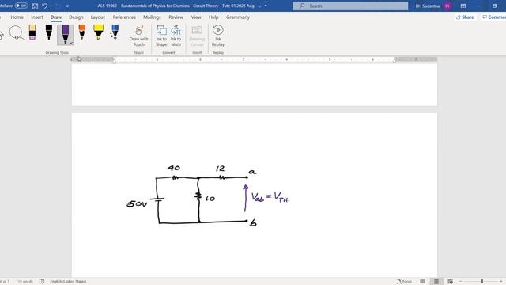Open the Insert tab
Viewport: 506px width, 285px height.
pos(37,17)
